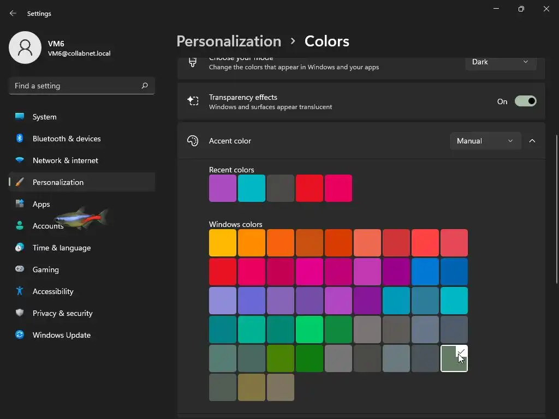This screenshot has height=419, width=559.
Task: Click the Apps icon in sidebar
Action: [x=20, y=204]
